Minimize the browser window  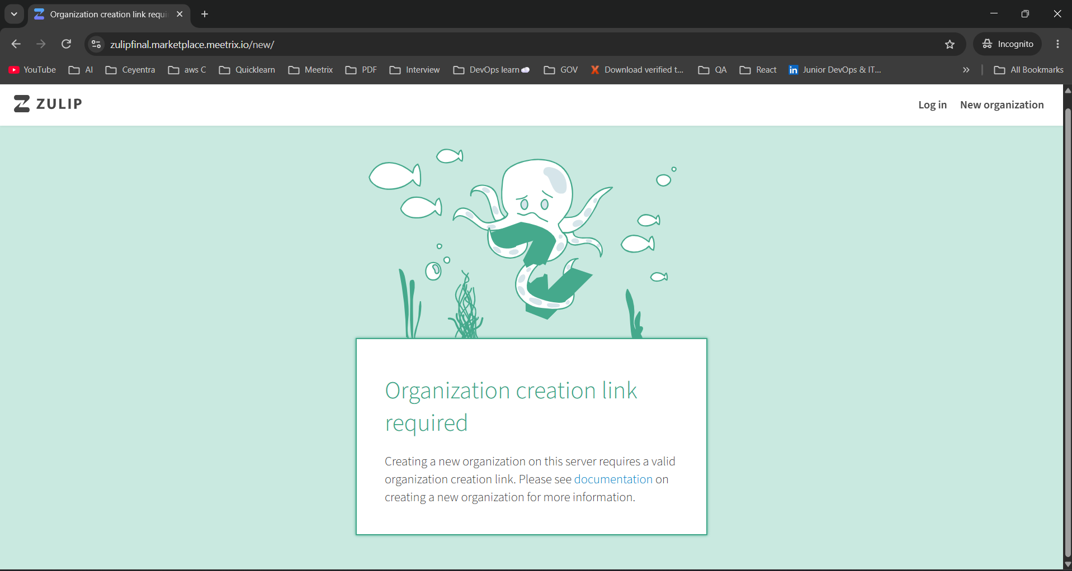tap(994, 14)
